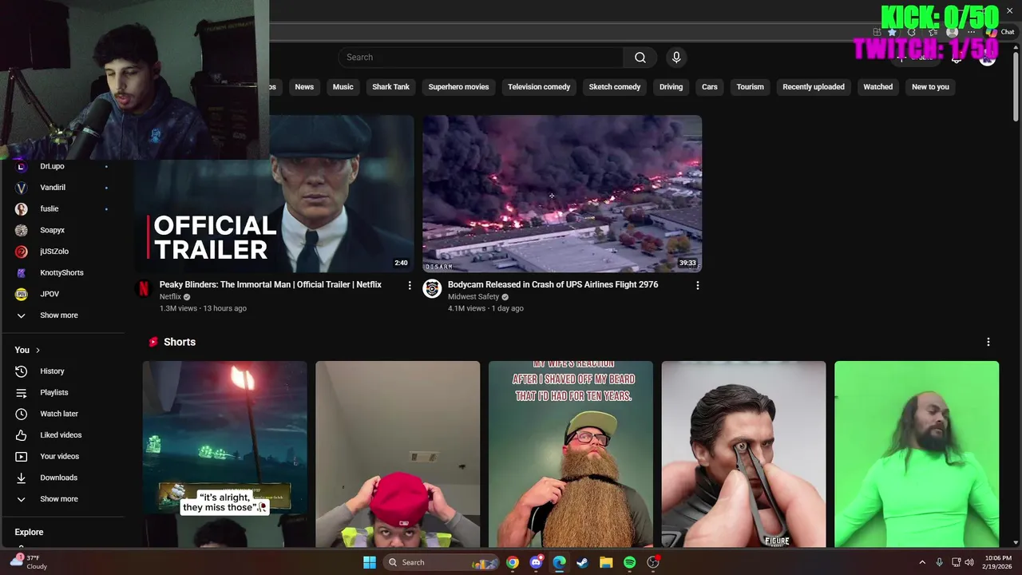This screenshot has width=1022, height=575.
Task: Click the Midwest Safety channel name
Action: tap(473, 297)
